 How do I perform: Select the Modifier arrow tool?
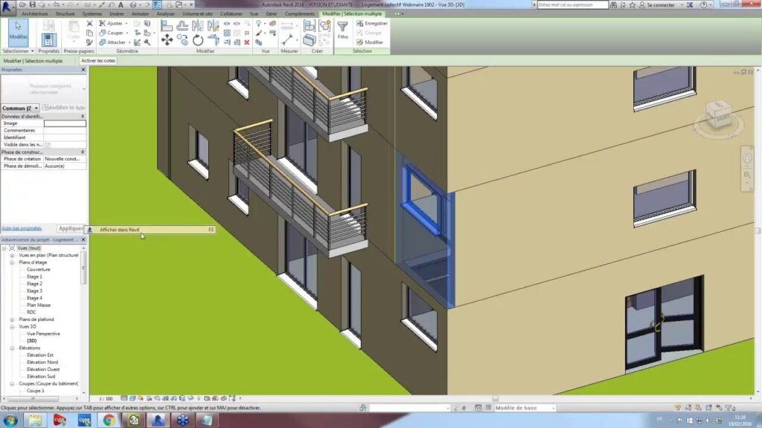(18, 31)
